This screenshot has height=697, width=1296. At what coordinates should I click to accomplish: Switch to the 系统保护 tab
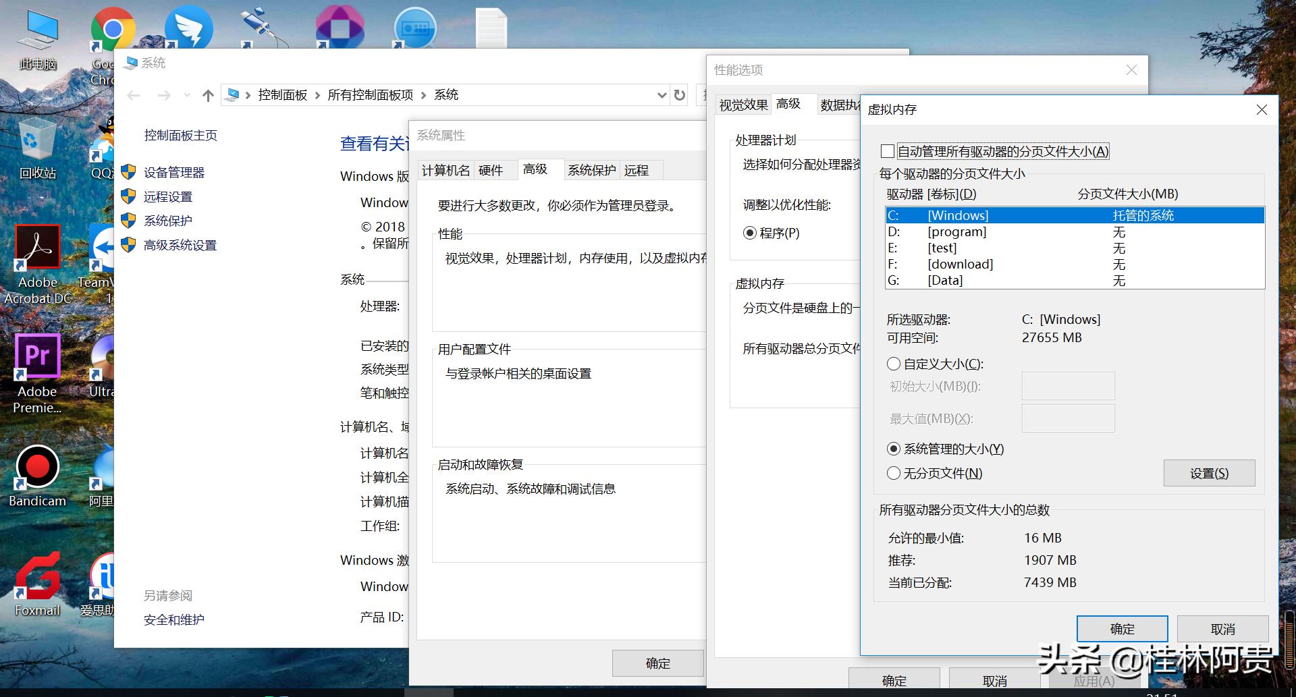point(592,170)
